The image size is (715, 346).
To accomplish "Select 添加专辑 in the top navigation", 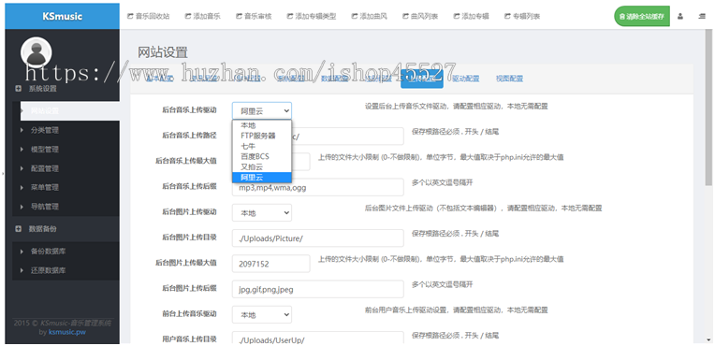I will (x=472, y=16).
